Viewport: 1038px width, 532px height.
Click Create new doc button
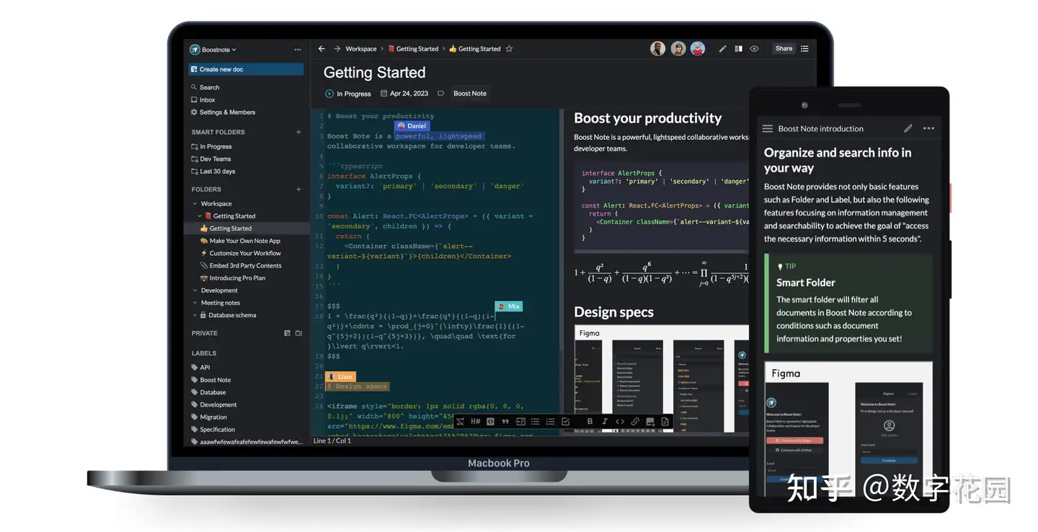click(246, 69)
